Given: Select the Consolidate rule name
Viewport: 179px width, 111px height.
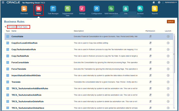Looking at the screenshot, I should click(x=17, y=37).
